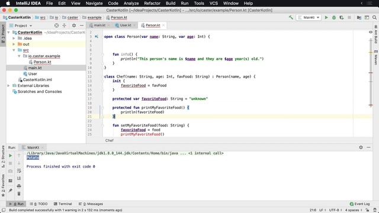Select main.kt in the project tree
379x213 pixels.
[x=35, y=68]
